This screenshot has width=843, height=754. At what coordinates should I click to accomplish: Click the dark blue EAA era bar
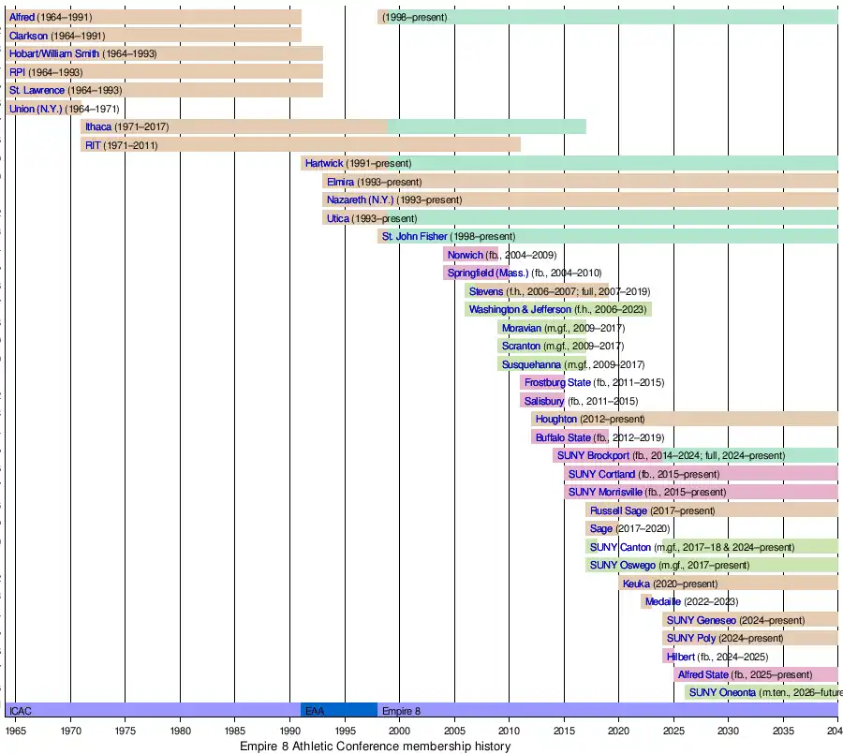pos(338,711)
